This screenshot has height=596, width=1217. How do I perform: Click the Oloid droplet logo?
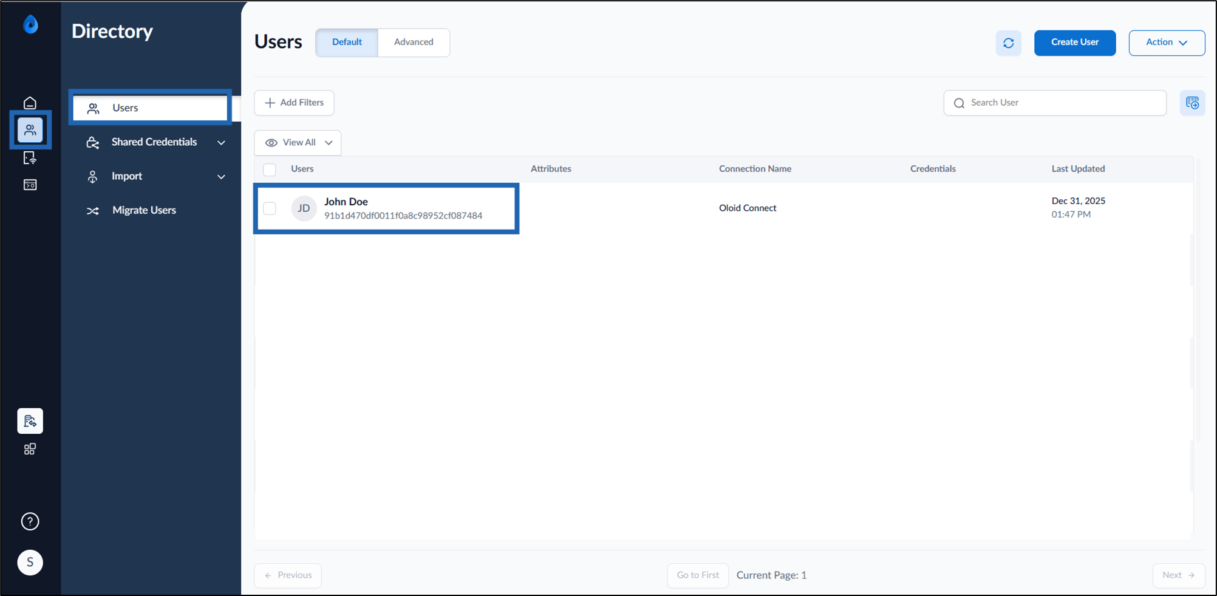30,24
